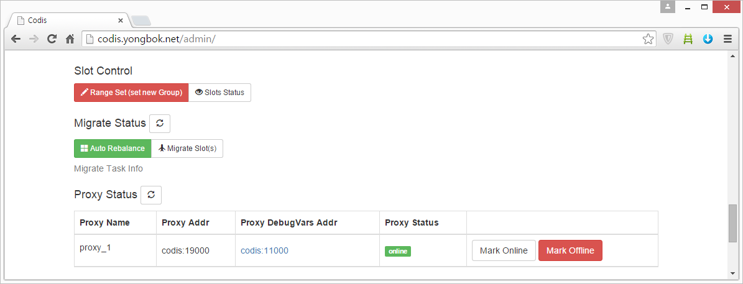This screenshot has width=743, height=284.
Task: Click the Migrate Task Info text
Action: 109,168
